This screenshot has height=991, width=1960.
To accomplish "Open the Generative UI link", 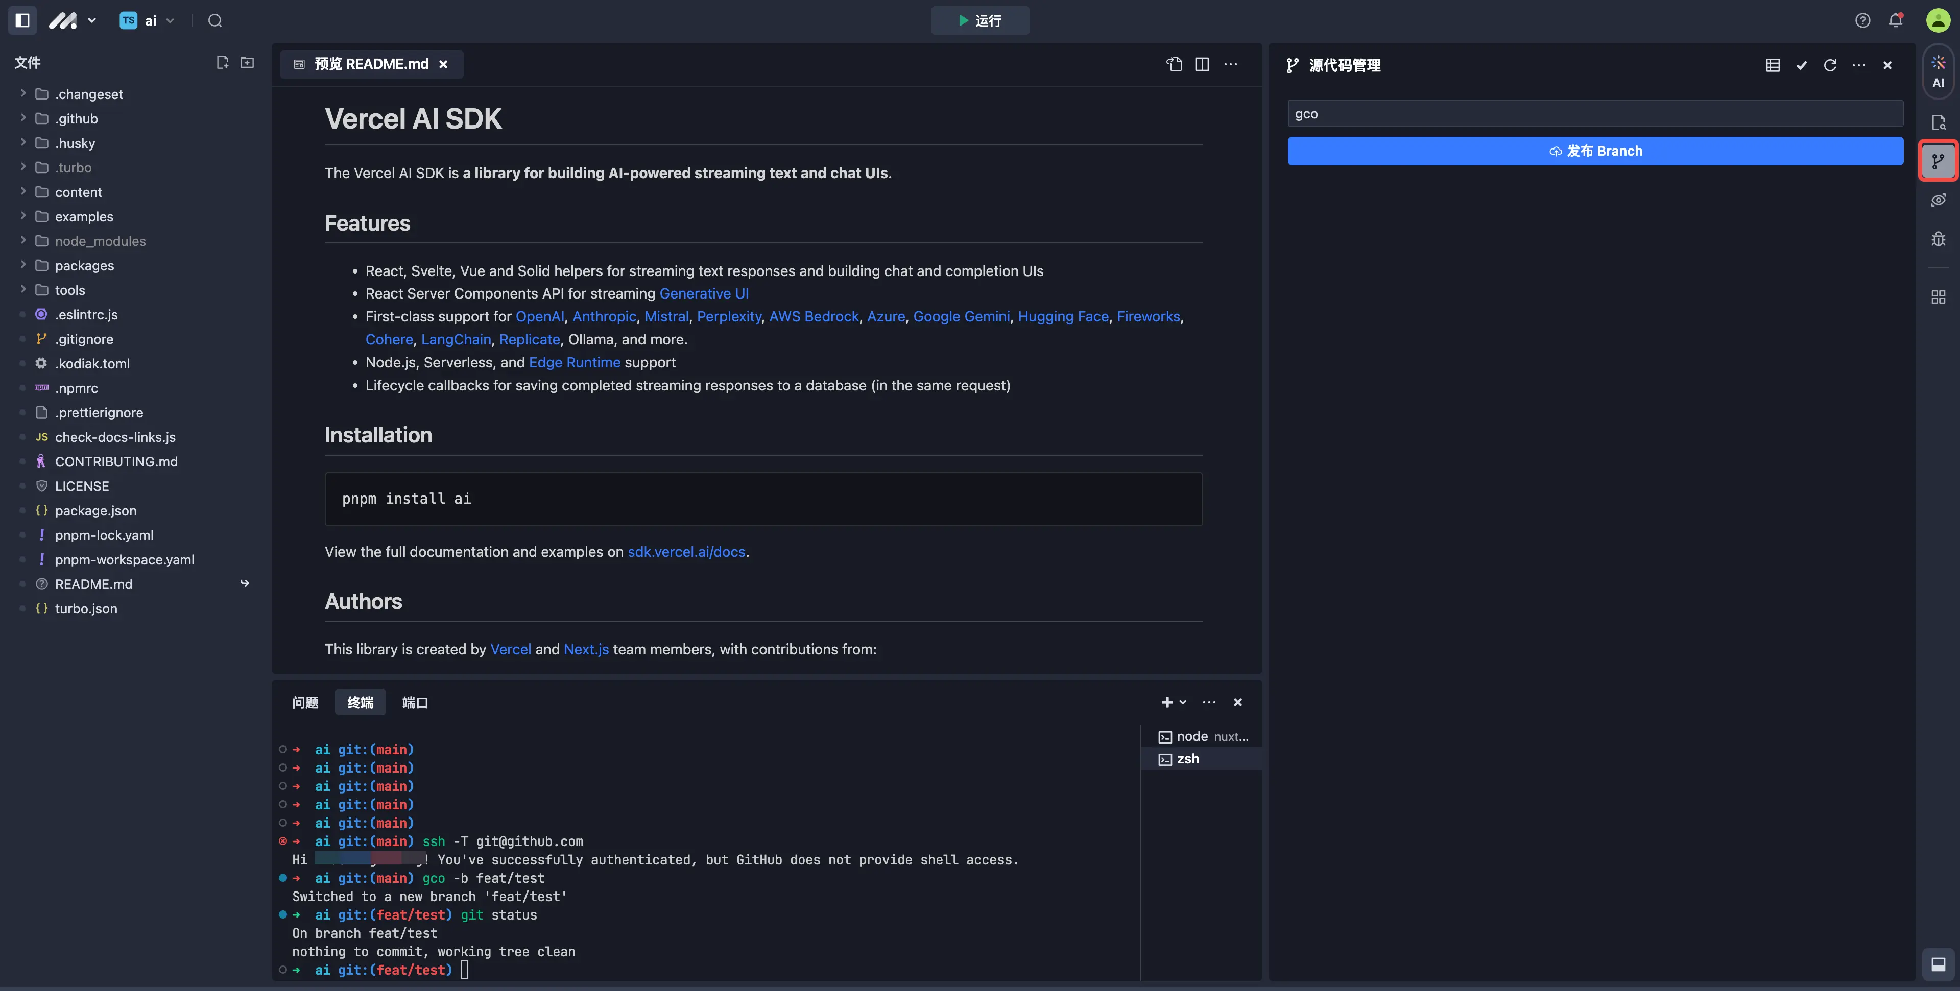I will point(704,293).
